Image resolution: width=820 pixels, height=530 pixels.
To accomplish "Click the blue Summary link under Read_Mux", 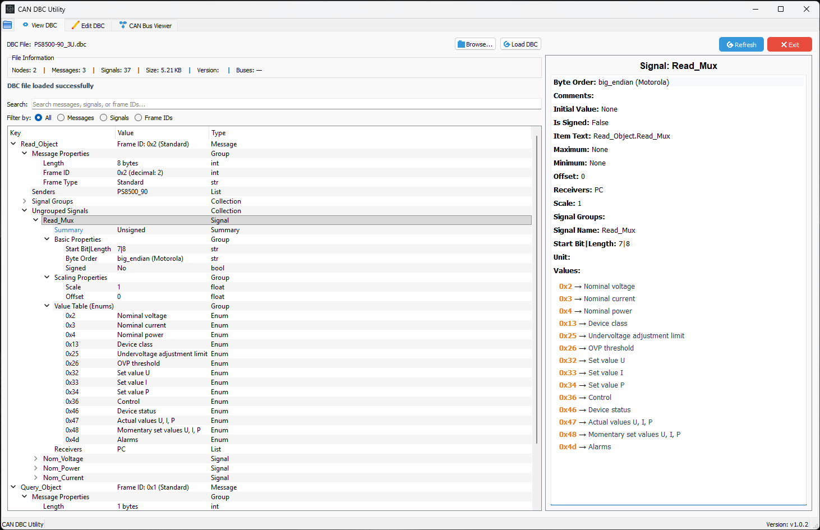I will click(x=68, y=229).
